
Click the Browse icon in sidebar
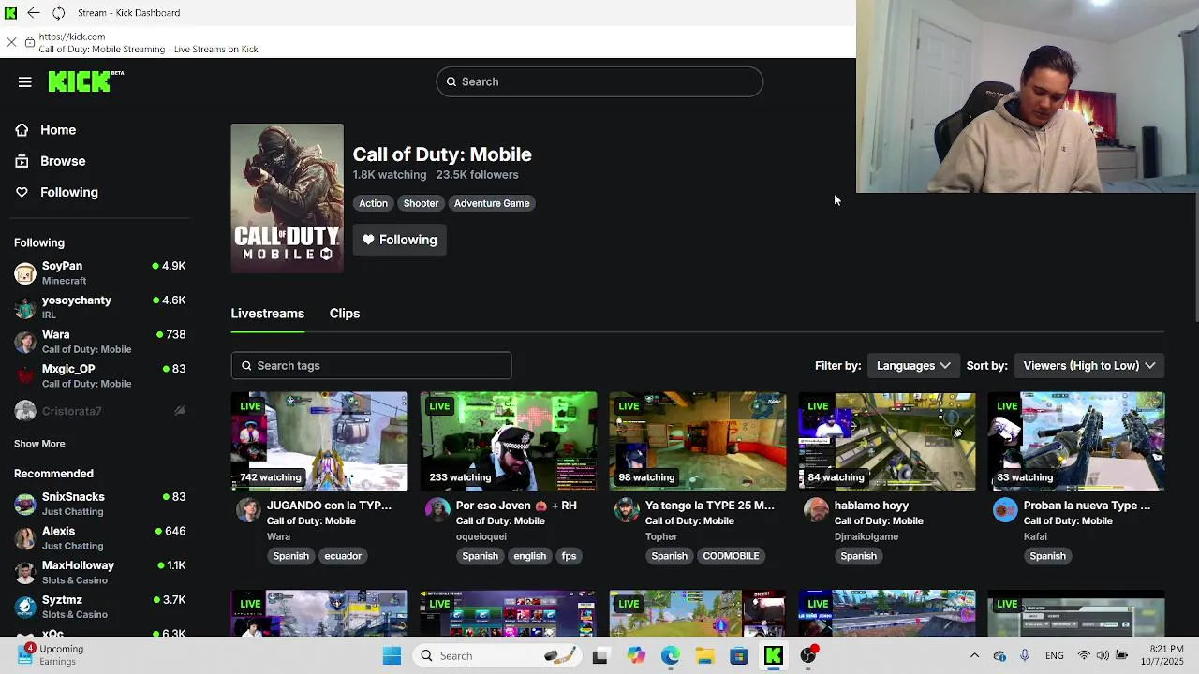pyautogui.click(x=22, y=161)
